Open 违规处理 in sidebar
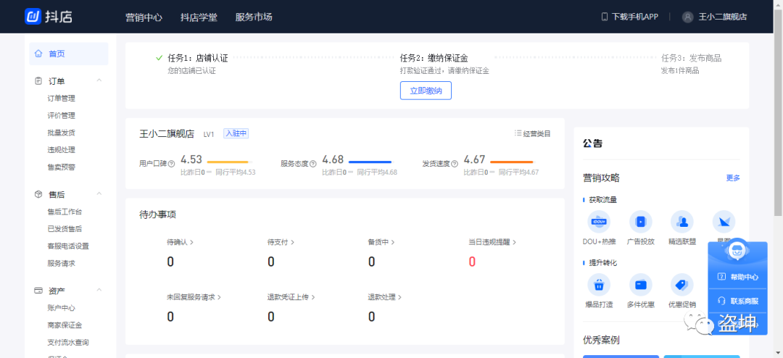 [x=62, y=150]
